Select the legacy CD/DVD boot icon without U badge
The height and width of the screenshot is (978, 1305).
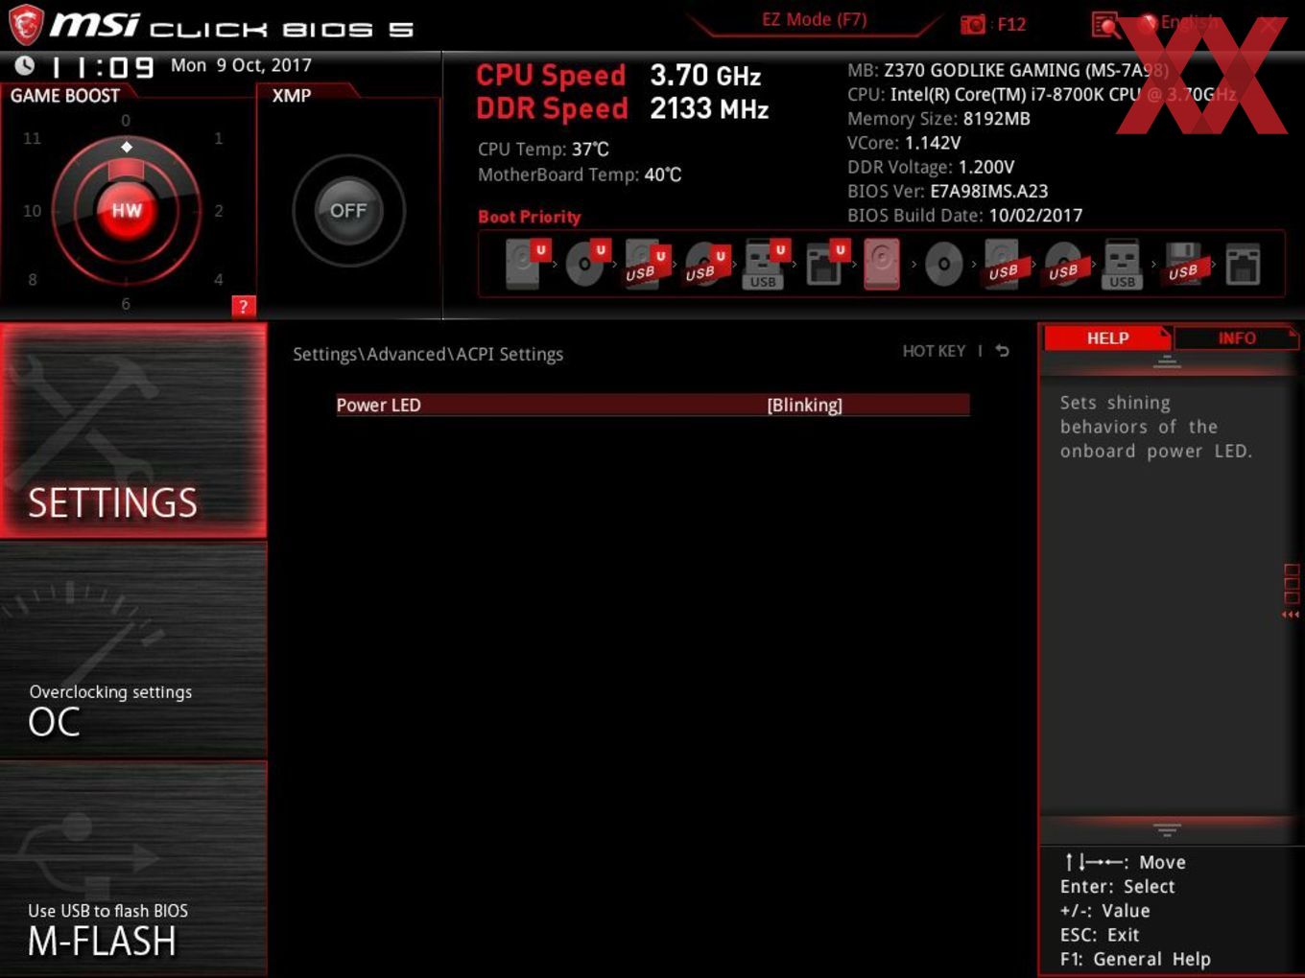943,264
